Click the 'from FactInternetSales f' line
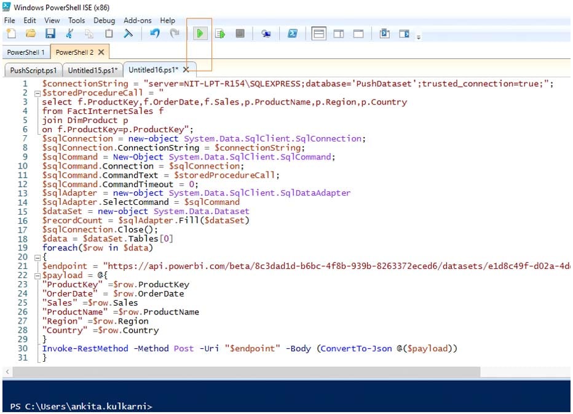This screenshot has width=573, height=414. click(103, 111)
